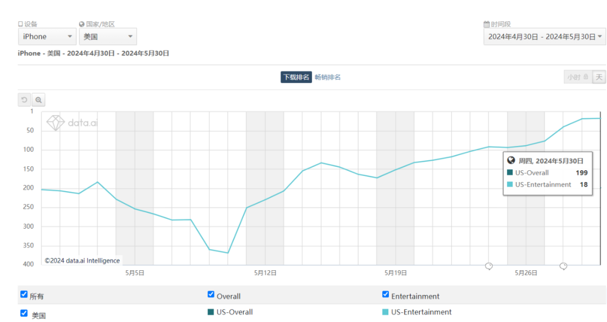Click the magnifier zoom icon

click(38, 100)
